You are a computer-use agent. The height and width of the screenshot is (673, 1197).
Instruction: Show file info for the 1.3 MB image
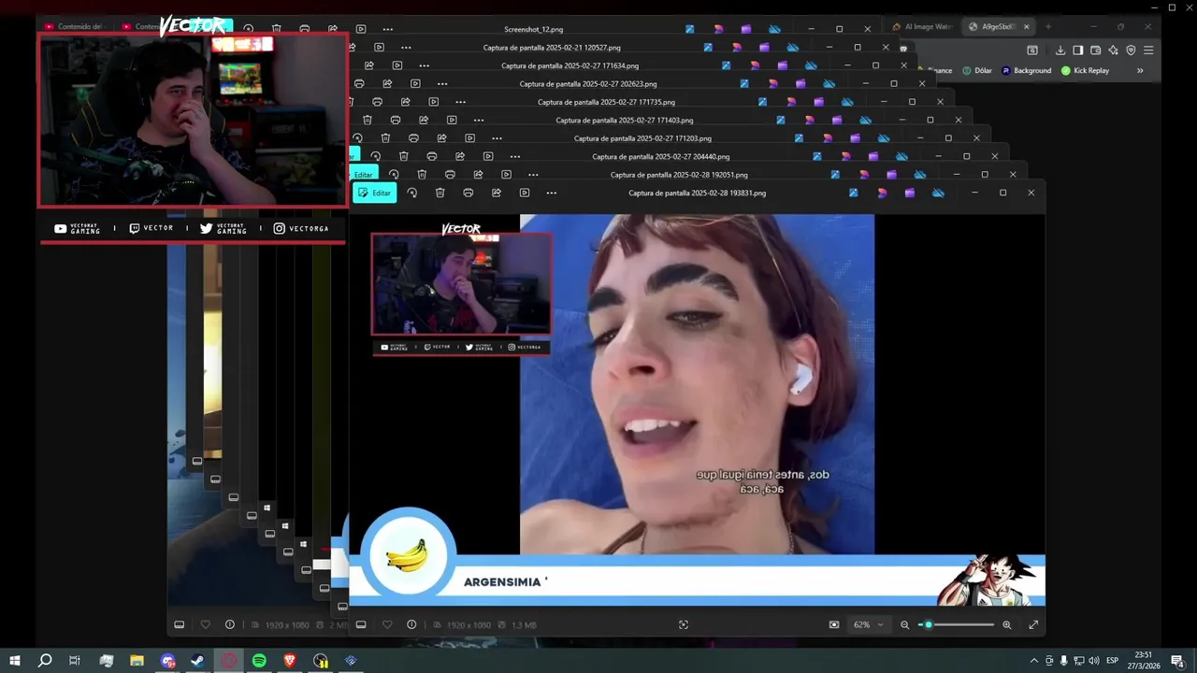click(x=411, y=624)
